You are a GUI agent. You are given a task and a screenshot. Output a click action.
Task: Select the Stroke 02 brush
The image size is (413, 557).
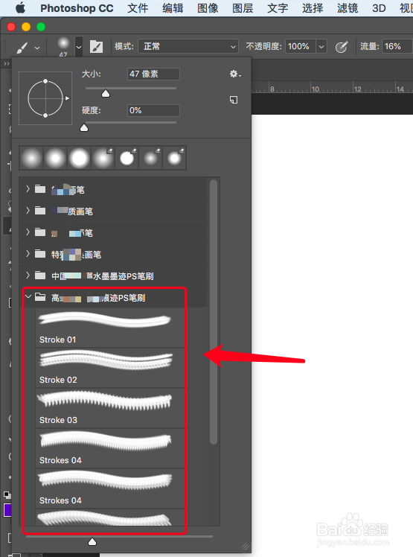pos(110,368)
